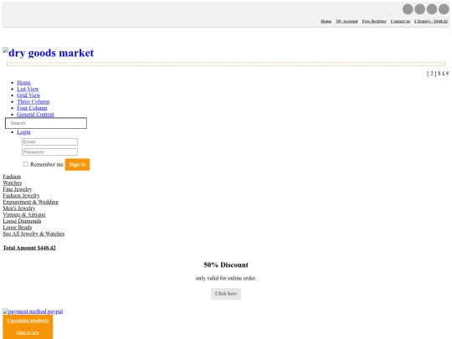This screenshot has width=452, height=339.
Task: Open the Upcoming products link
Action: [28, 321]
